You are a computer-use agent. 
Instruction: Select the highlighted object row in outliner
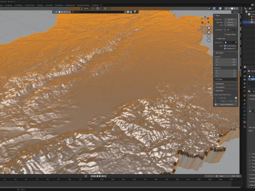[249, 22]
